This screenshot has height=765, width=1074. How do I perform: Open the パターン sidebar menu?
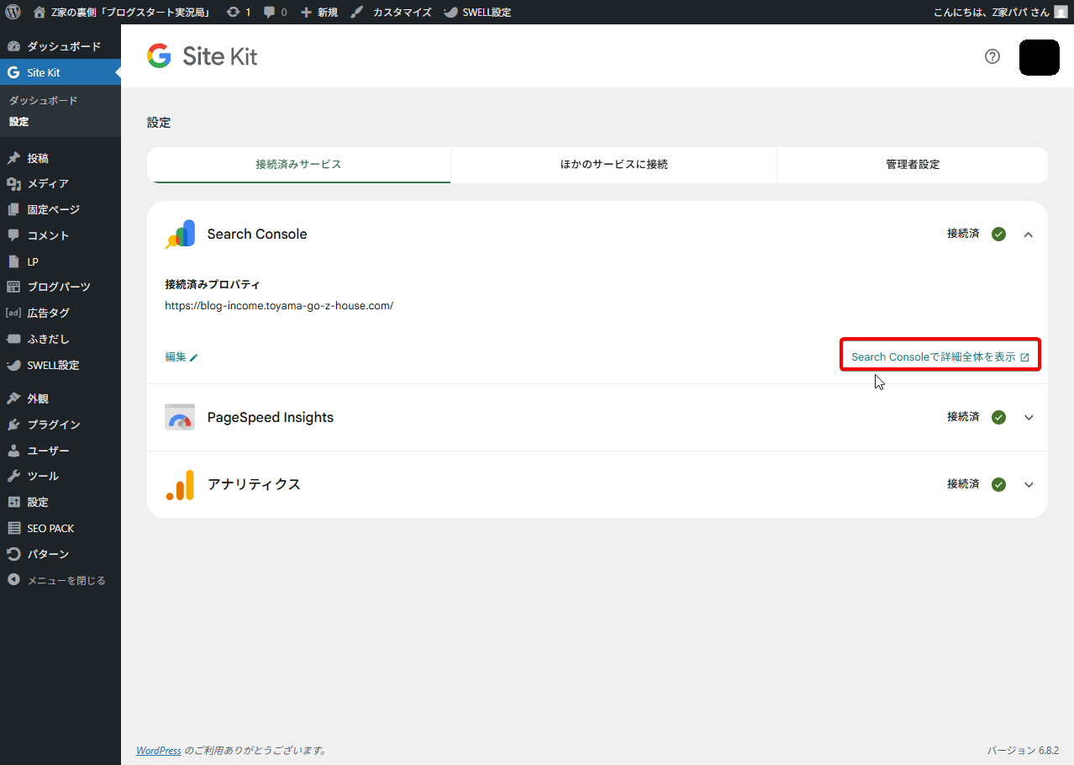pyautogui.click(x=61, y=554)
